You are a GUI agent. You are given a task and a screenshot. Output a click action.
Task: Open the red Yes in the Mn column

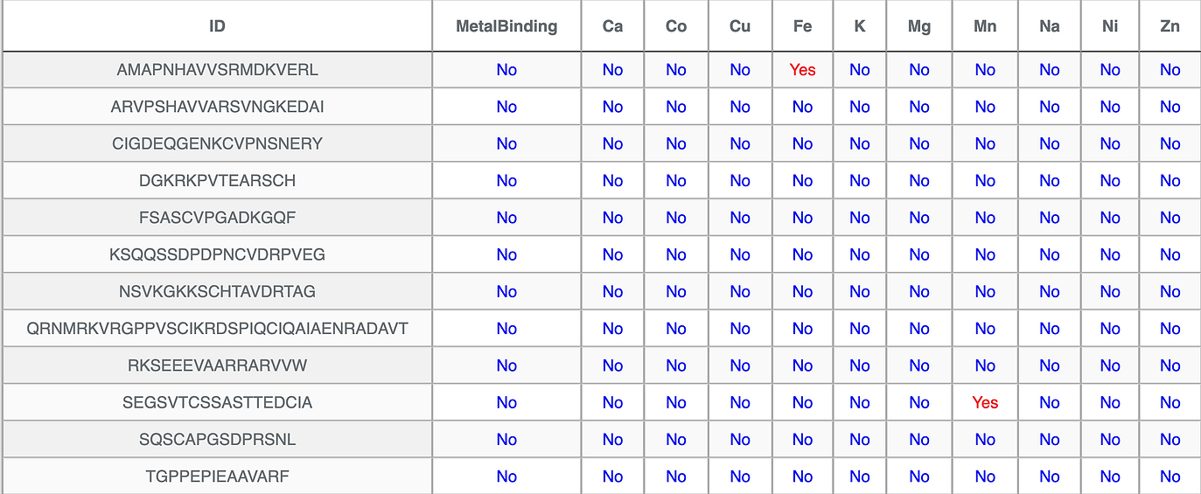985,403
